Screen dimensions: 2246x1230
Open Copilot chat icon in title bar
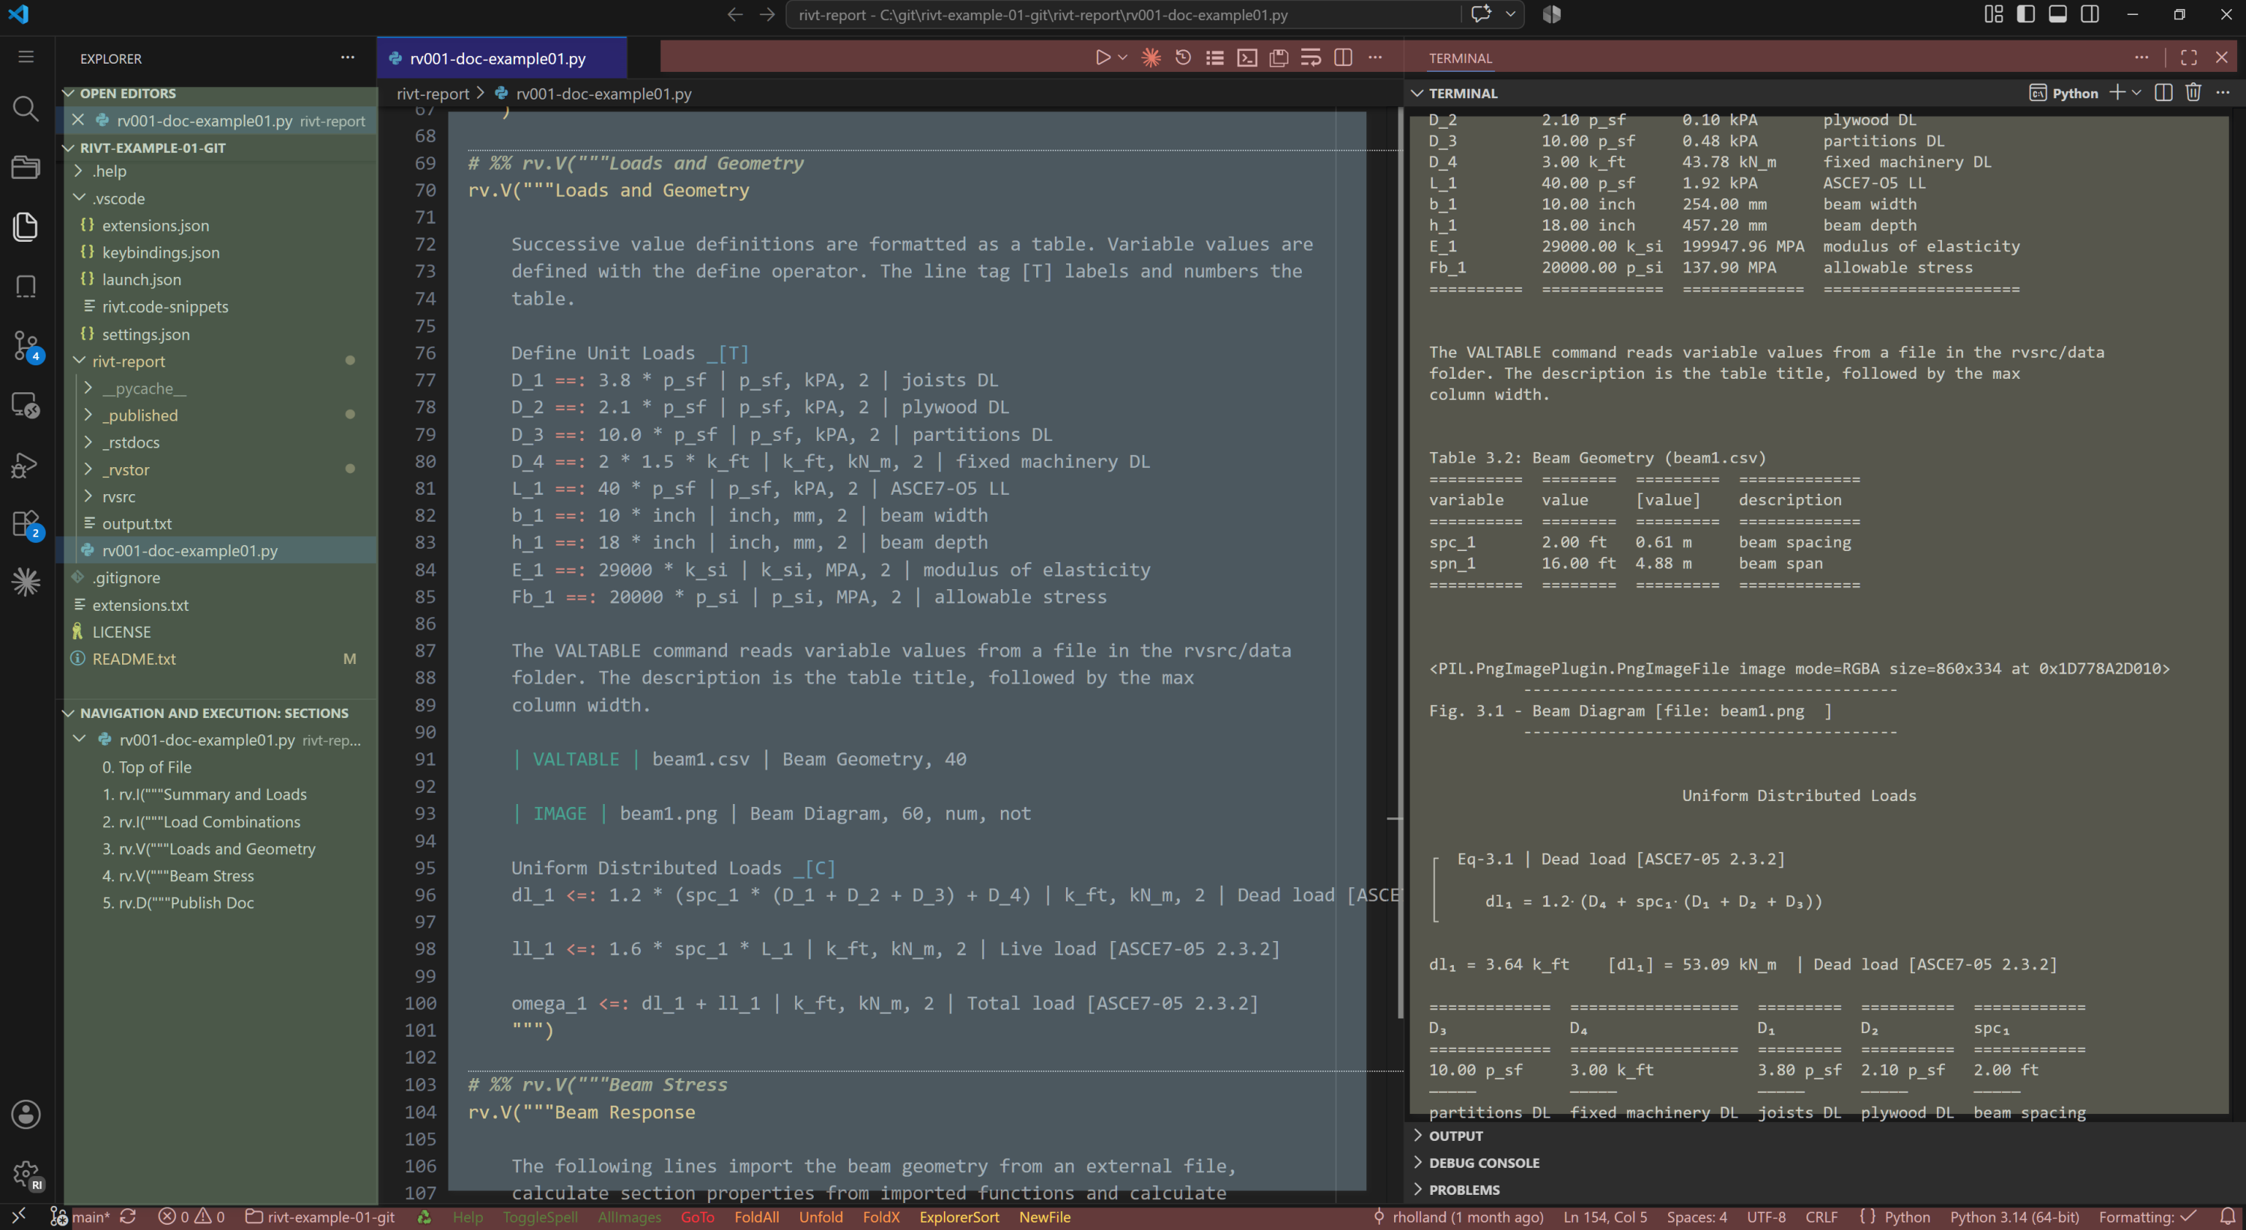(x=1480, y=14)
